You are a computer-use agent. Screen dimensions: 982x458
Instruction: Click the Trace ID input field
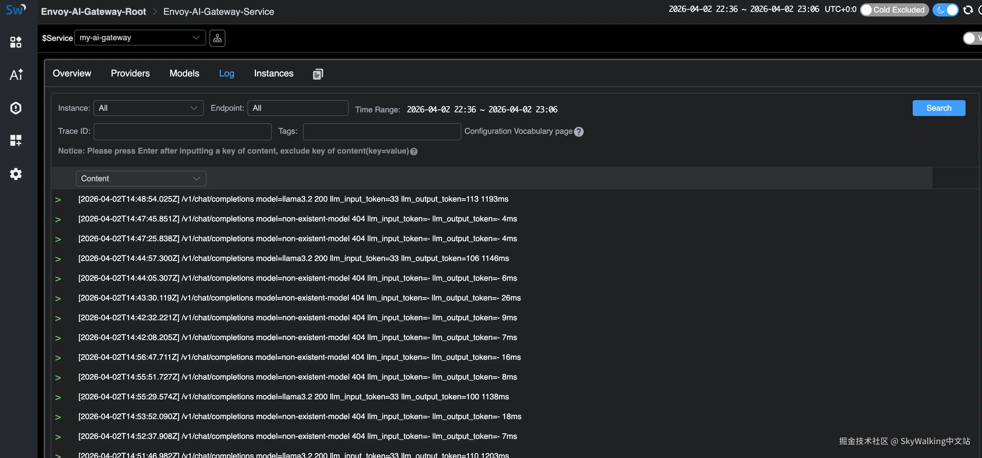coord(182,131)
